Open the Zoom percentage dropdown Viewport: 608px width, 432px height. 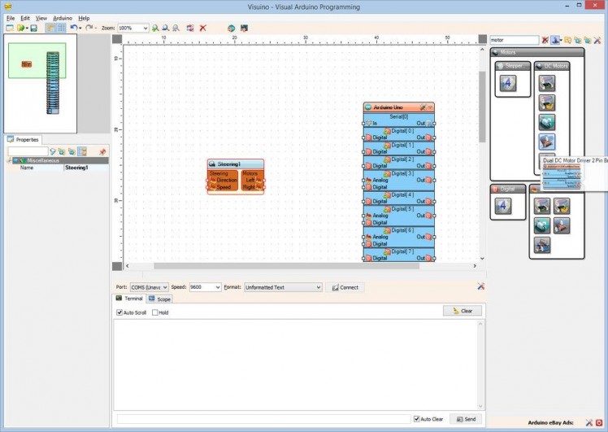pos(145,28)
